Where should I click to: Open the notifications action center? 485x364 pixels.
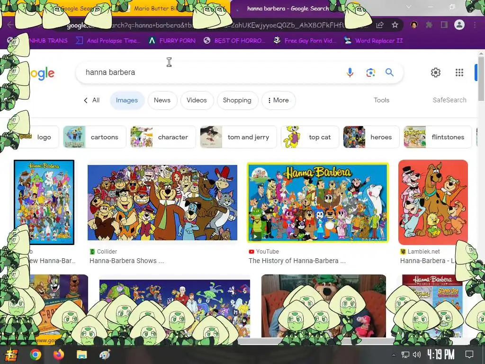(469, 355)
